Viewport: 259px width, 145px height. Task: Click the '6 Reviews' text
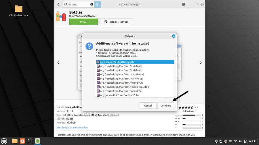tap(188, 111)
